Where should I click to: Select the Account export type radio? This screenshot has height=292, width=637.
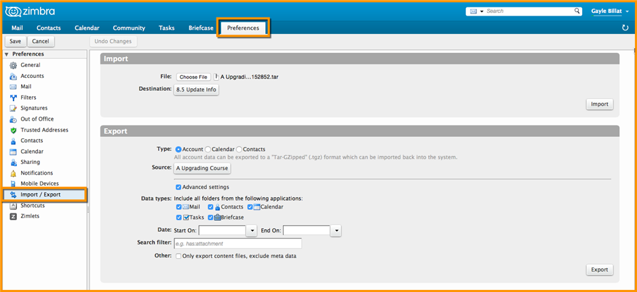click(x=178, y=150)
